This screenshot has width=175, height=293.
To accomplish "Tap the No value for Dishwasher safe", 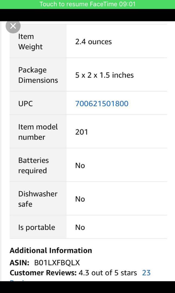I will (x=80, y=199).
